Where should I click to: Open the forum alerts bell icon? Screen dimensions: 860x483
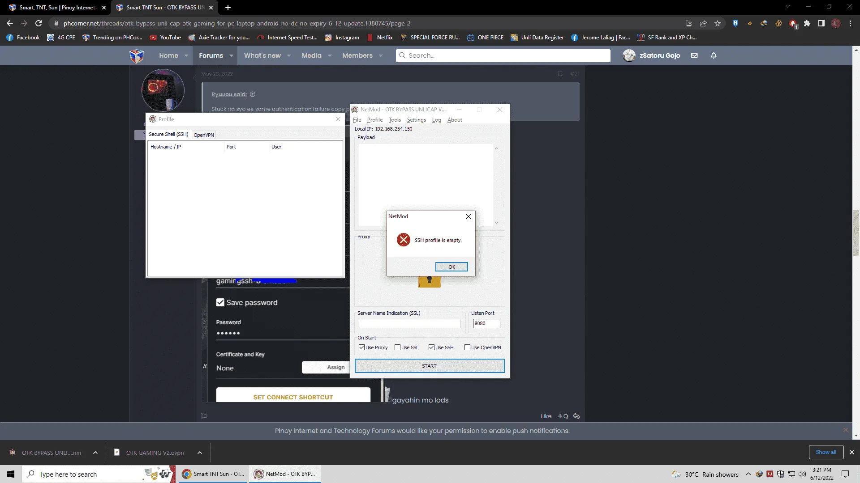tap(714, 55)
